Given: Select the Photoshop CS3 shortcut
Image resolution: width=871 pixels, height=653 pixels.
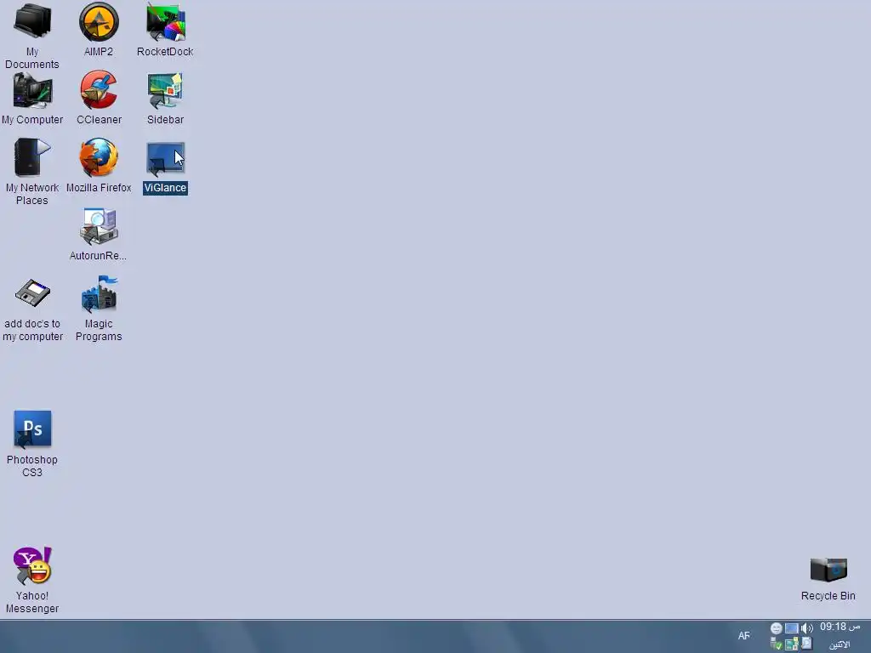Looking at the screenshot, I should [x=32, y=429].
